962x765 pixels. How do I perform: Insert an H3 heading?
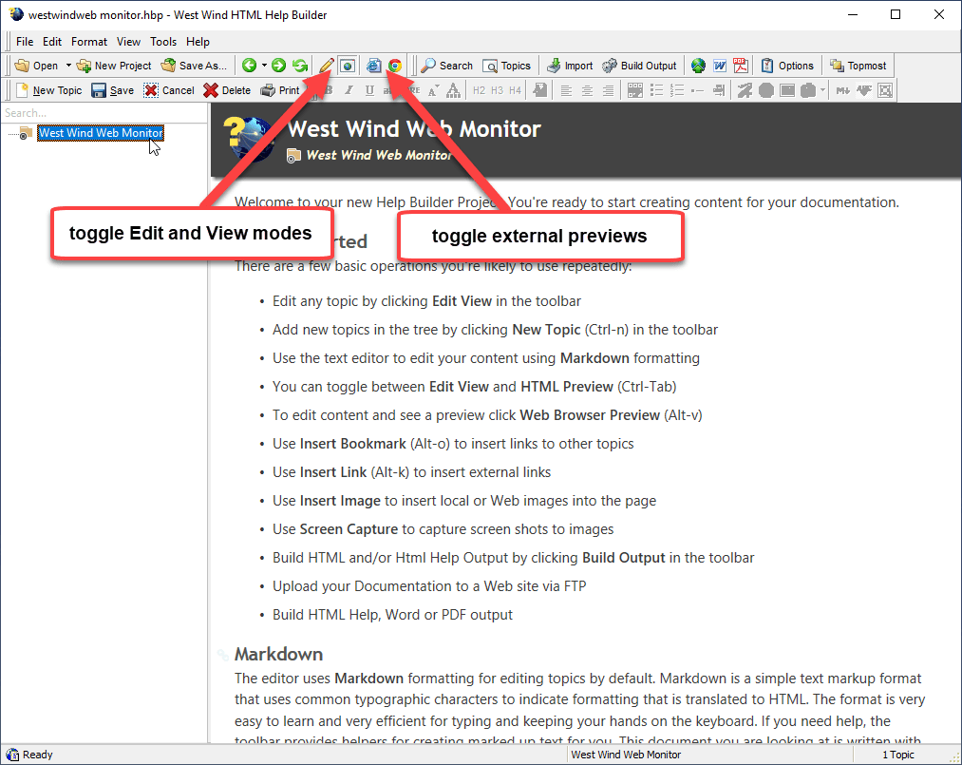(497, 90)
